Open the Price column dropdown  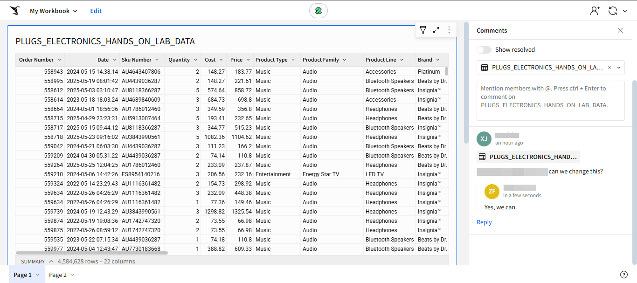pos(249,60)
